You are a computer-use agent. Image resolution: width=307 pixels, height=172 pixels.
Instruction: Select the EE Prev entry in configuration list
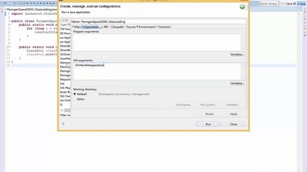click(65, 33)
